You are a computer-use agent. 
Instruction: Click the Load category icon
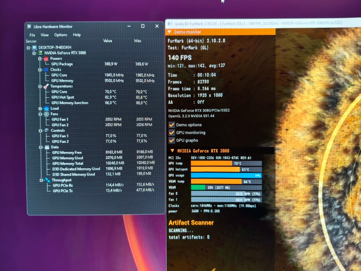coord(46,108)
